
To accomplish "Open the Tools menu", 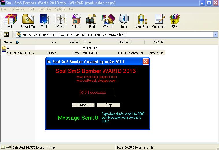I will coord(31,9).
